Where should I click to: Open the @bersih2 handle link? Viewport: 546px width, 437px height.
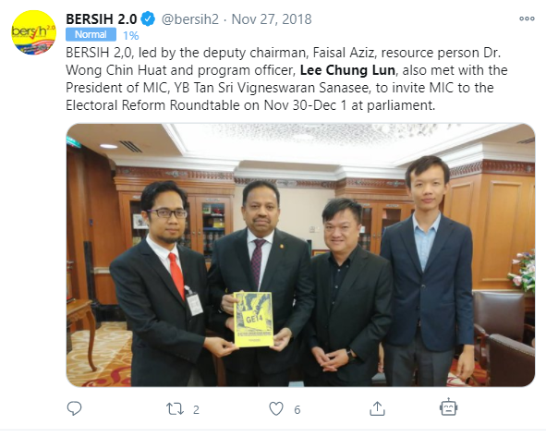tap(190, 19)
